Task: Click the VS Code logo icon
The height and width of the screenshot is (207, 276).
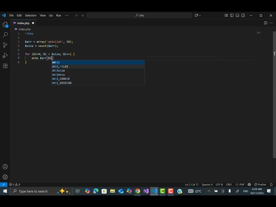Action: pos(4,16)
